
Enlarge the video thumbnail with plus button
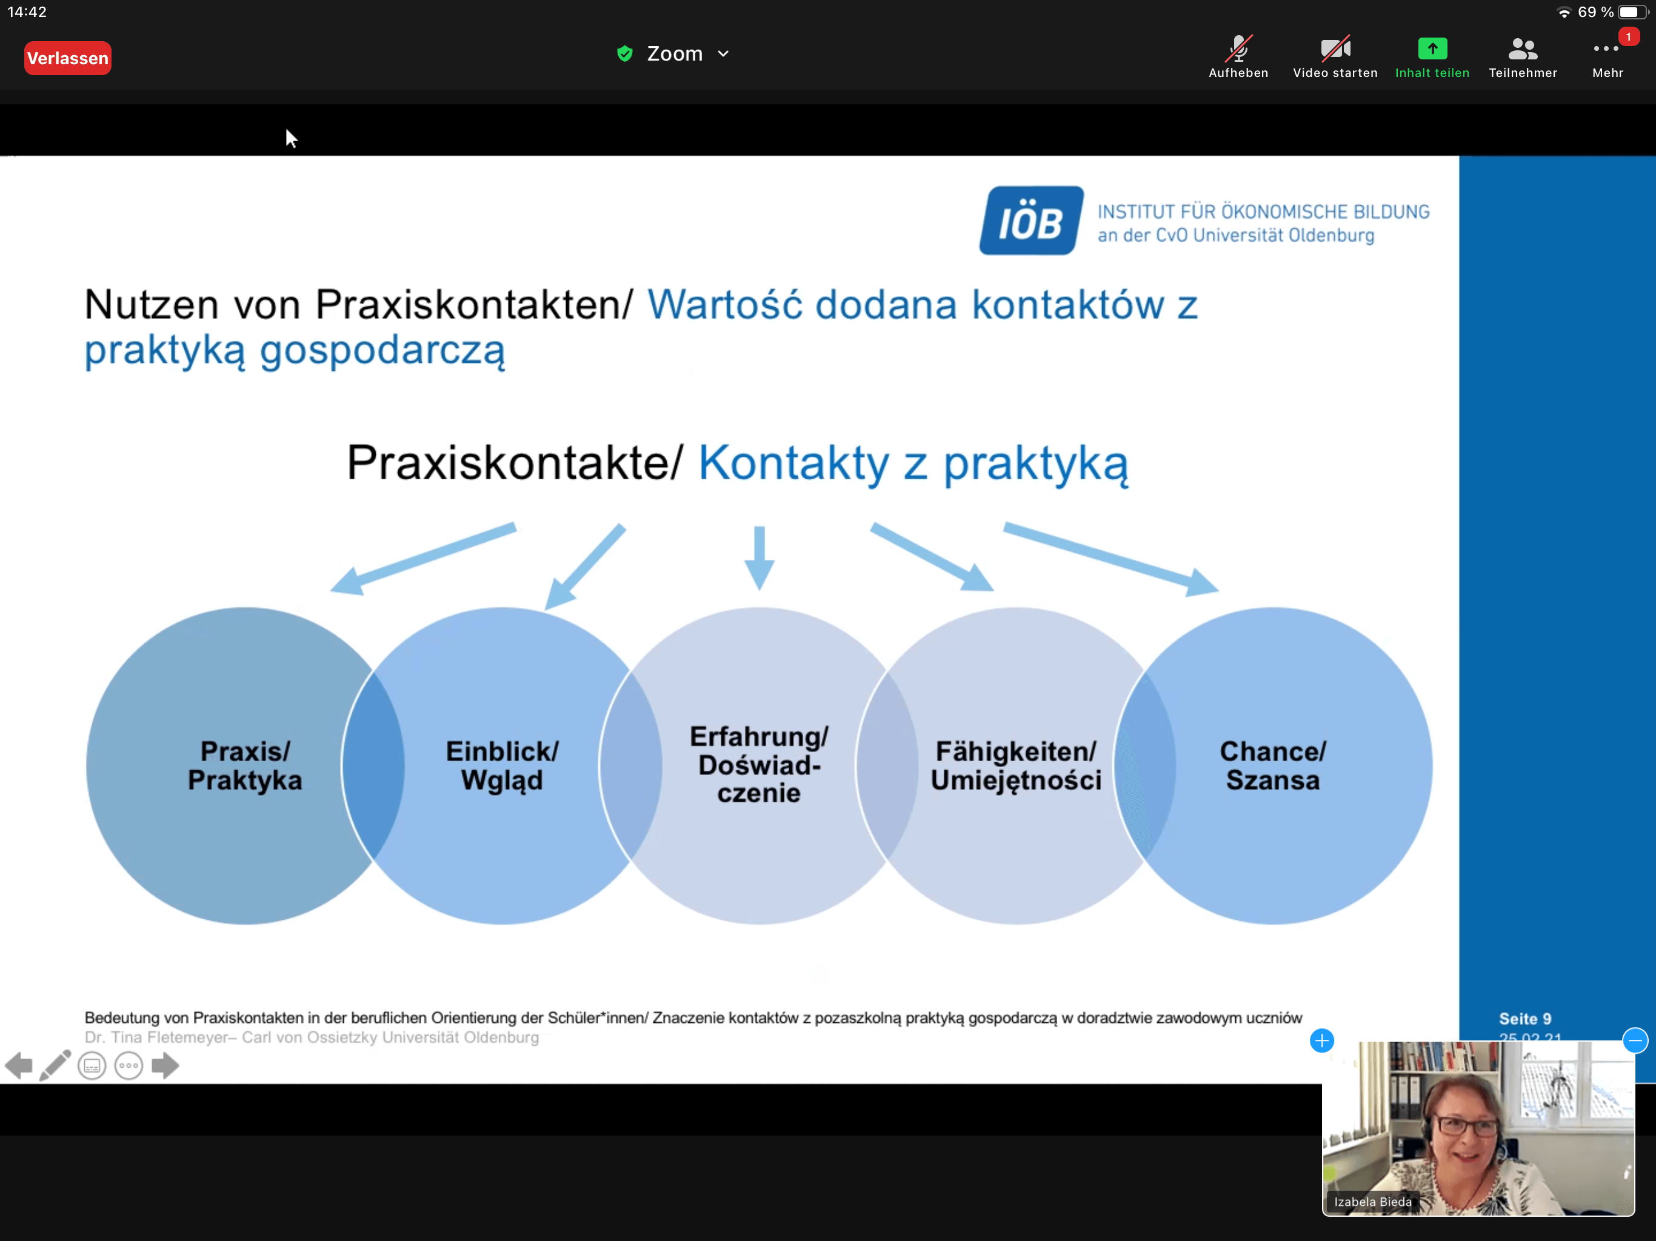[x=1321, y=1040]
